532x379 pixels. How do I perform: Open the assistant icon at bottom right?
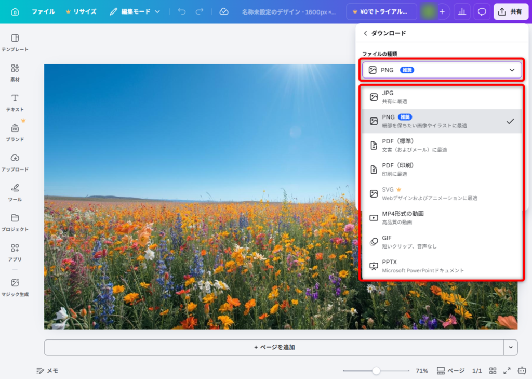[522, 371]
